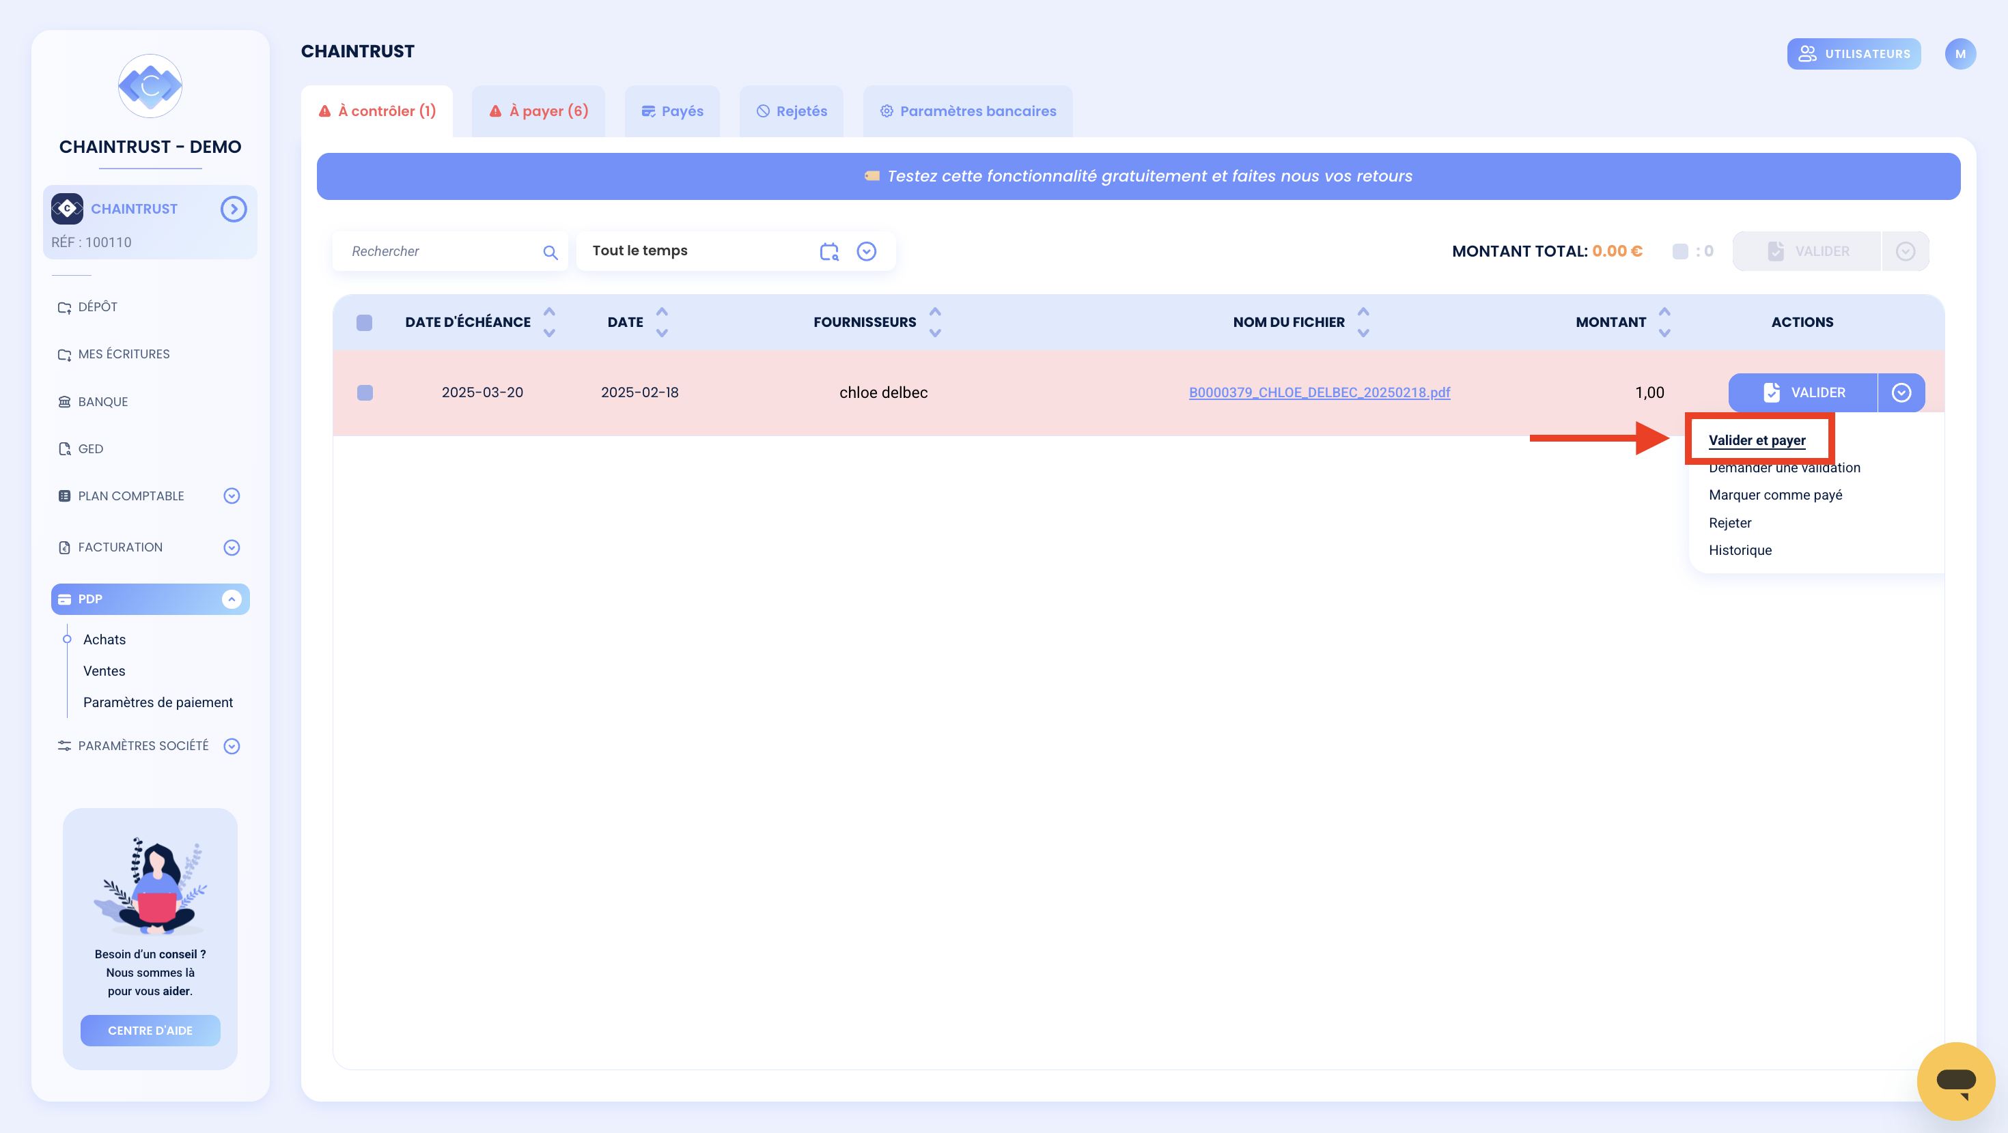Click the search magnifier icon

[x=550, y=252]
